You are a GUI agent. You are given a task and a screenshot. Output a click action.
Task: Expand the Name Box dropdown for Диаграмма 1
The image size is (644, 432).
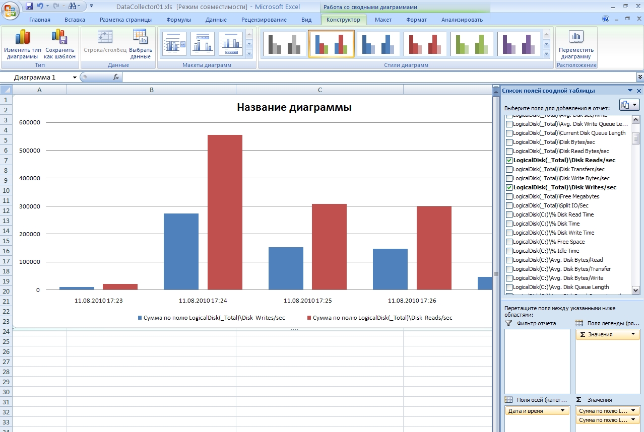tap(75, 78)
